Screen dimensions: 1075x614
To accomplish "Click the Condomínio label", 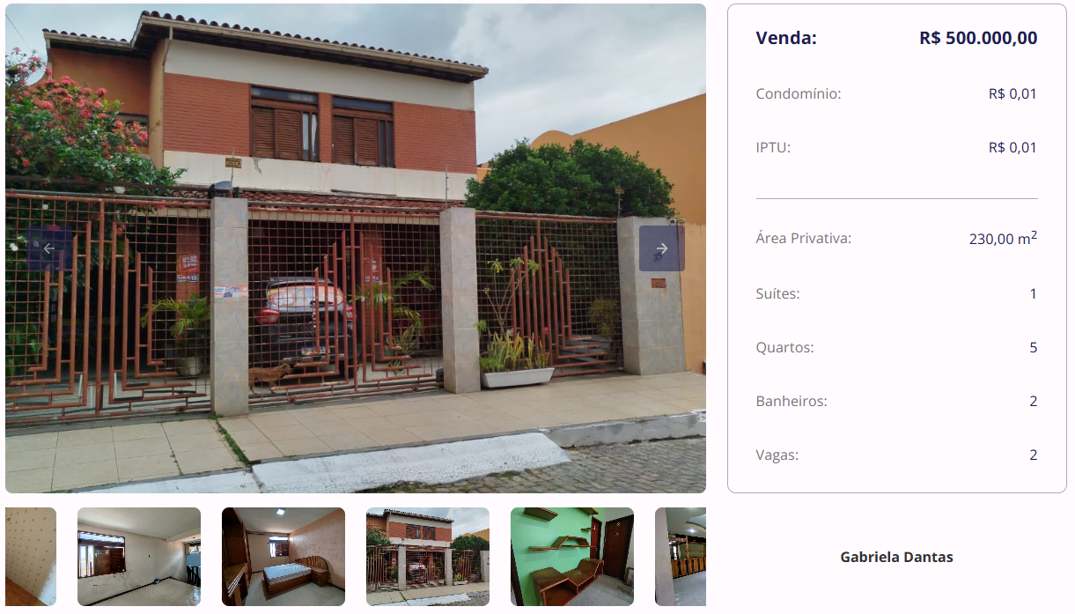I will coord(799,93).
